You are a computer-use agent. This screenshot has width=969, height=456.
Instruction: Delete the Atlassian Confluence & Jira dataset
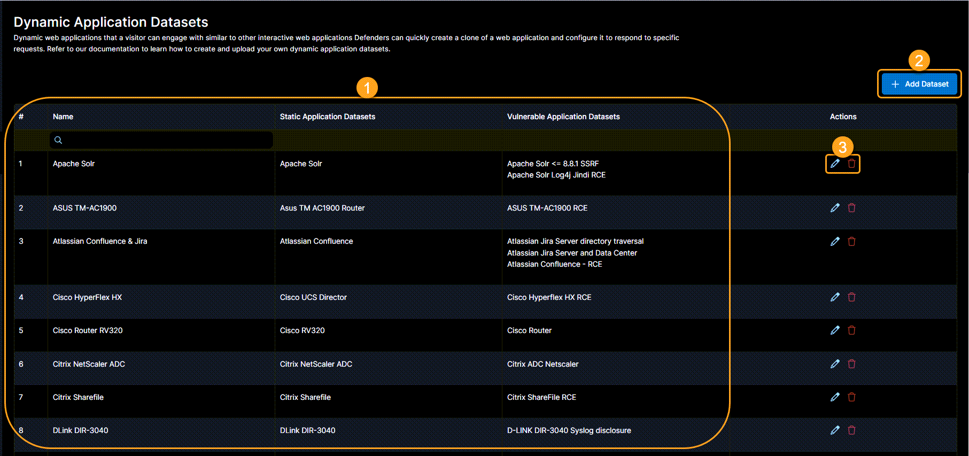852,242
